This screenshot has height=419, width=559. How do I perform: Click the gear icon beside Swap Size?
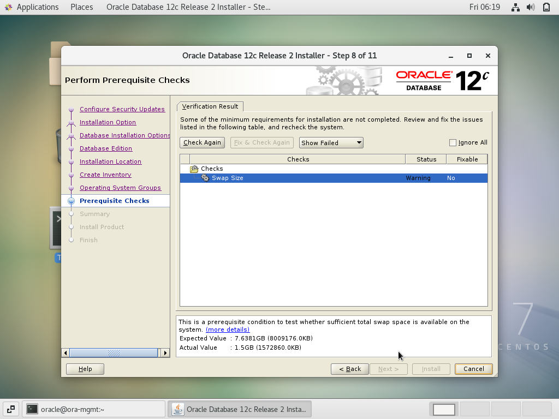[x=205, y=178]
